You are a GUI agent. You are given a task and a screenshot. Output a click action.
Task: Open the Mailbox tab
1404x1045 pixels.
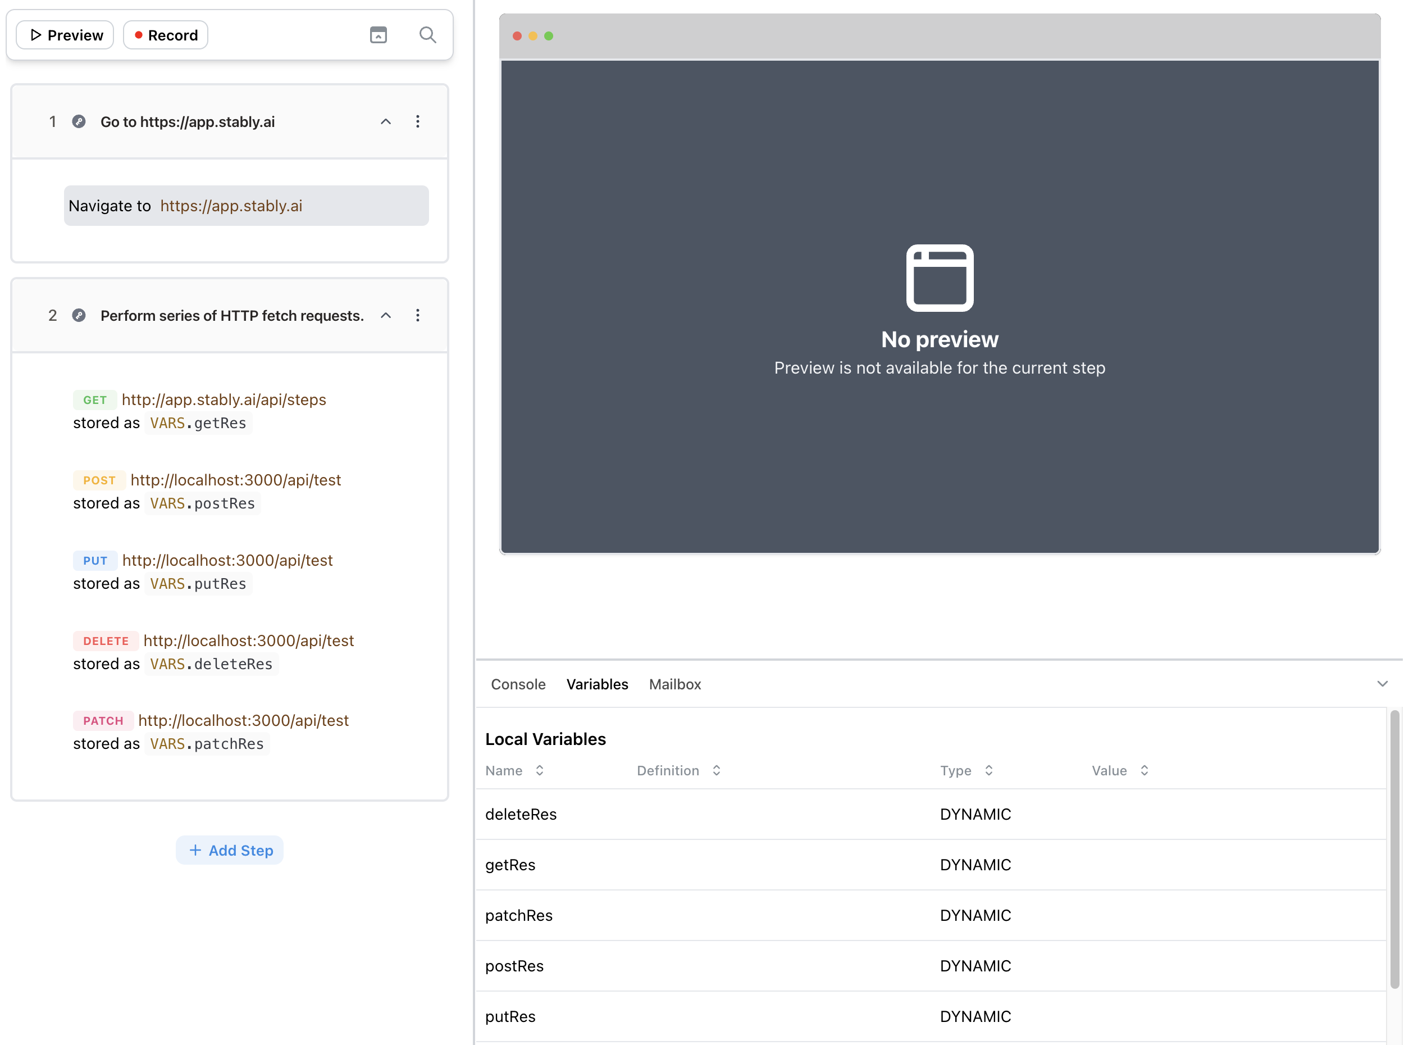(674, 684)
